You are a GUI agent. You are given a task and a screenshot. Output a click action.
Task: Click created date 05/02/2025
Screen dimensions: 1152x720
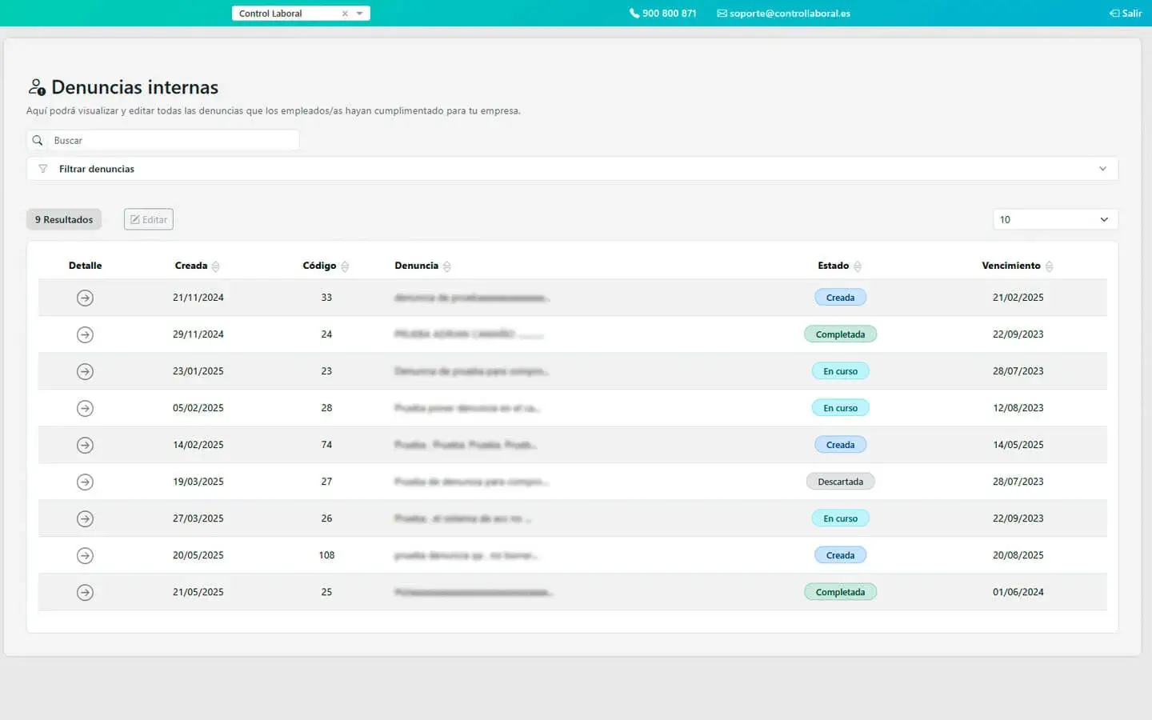[x=198, y=408]
